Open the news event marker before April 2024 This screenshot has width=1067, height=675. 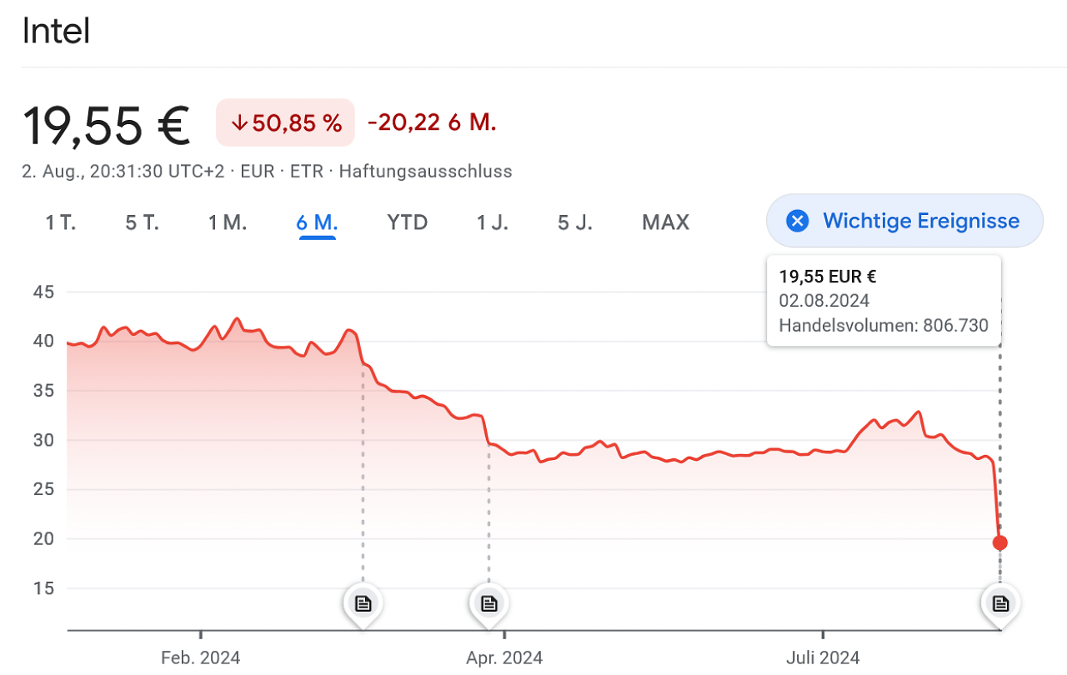coord(488,602)
